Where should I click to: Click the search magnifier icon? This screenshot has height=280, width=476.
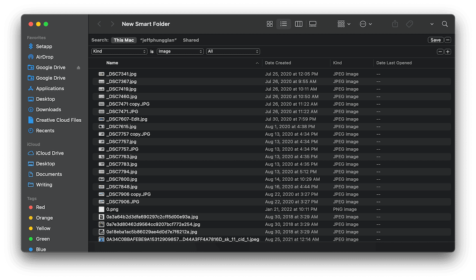click(445, 24)
